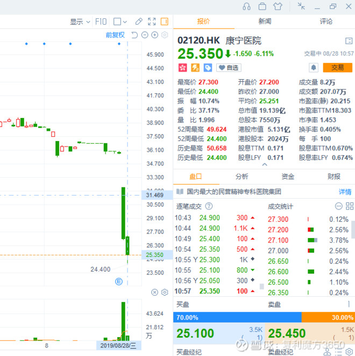Click 52周最高 value 49.624
355x356 pixels.
[216, 129]
